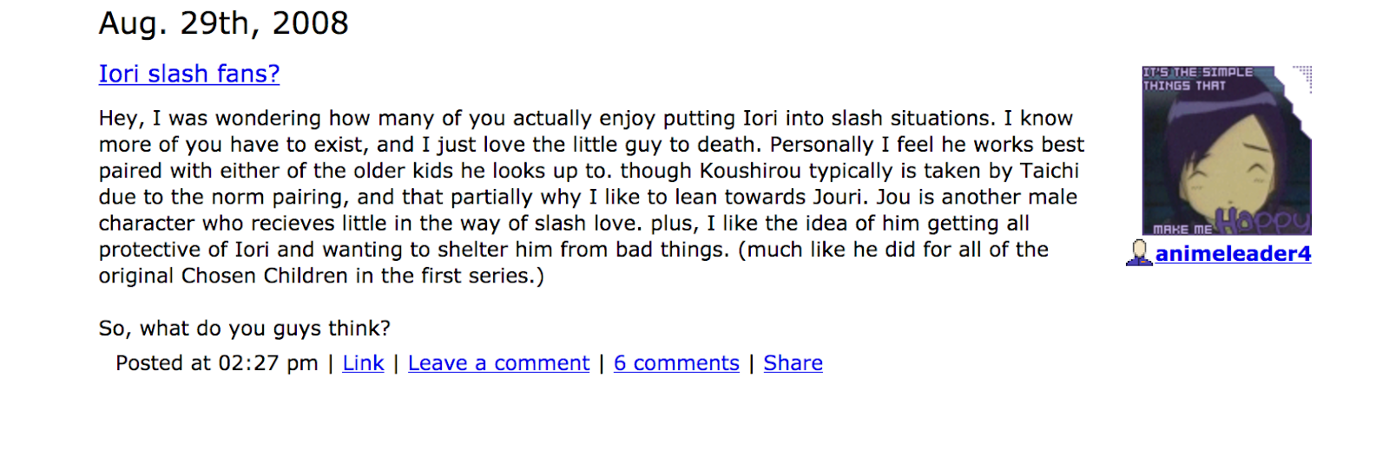Click the 'Aug. 29th, 2008' date heading
Screen dimensions: 1389x449
click(x=224, y=23)
